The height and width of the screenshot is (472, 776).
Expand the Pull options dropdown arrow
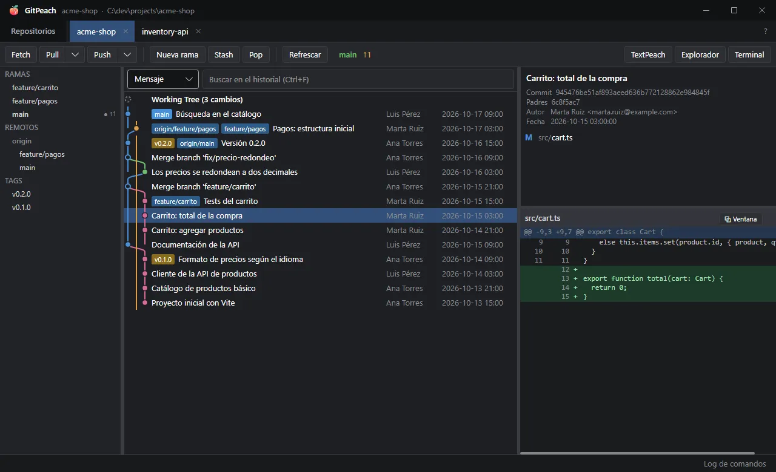(x=75, y=54)
